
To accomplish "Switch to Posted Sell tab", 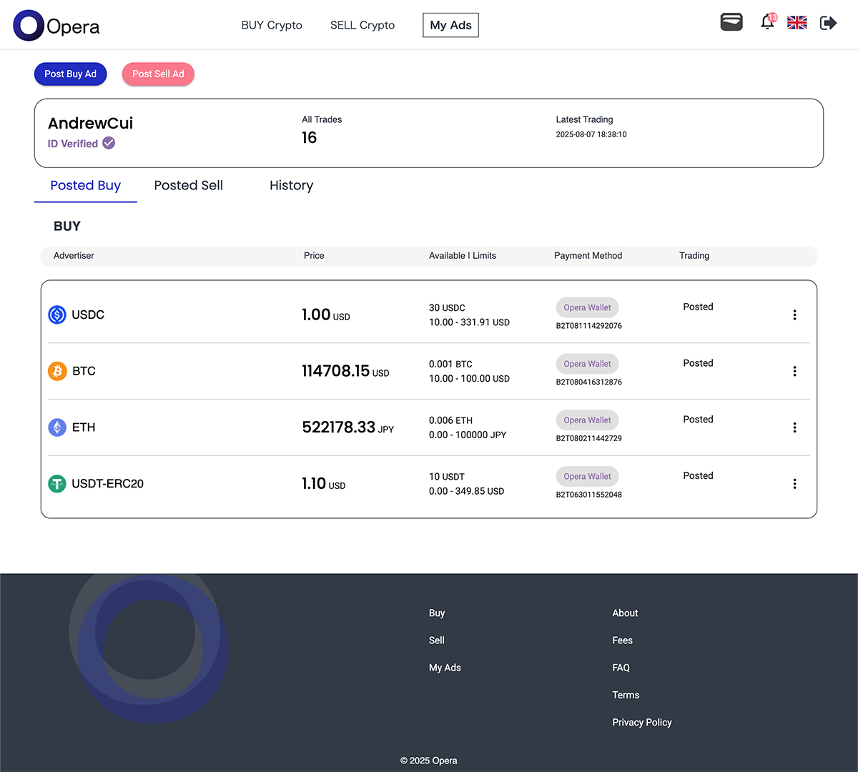I will (189, 186).
